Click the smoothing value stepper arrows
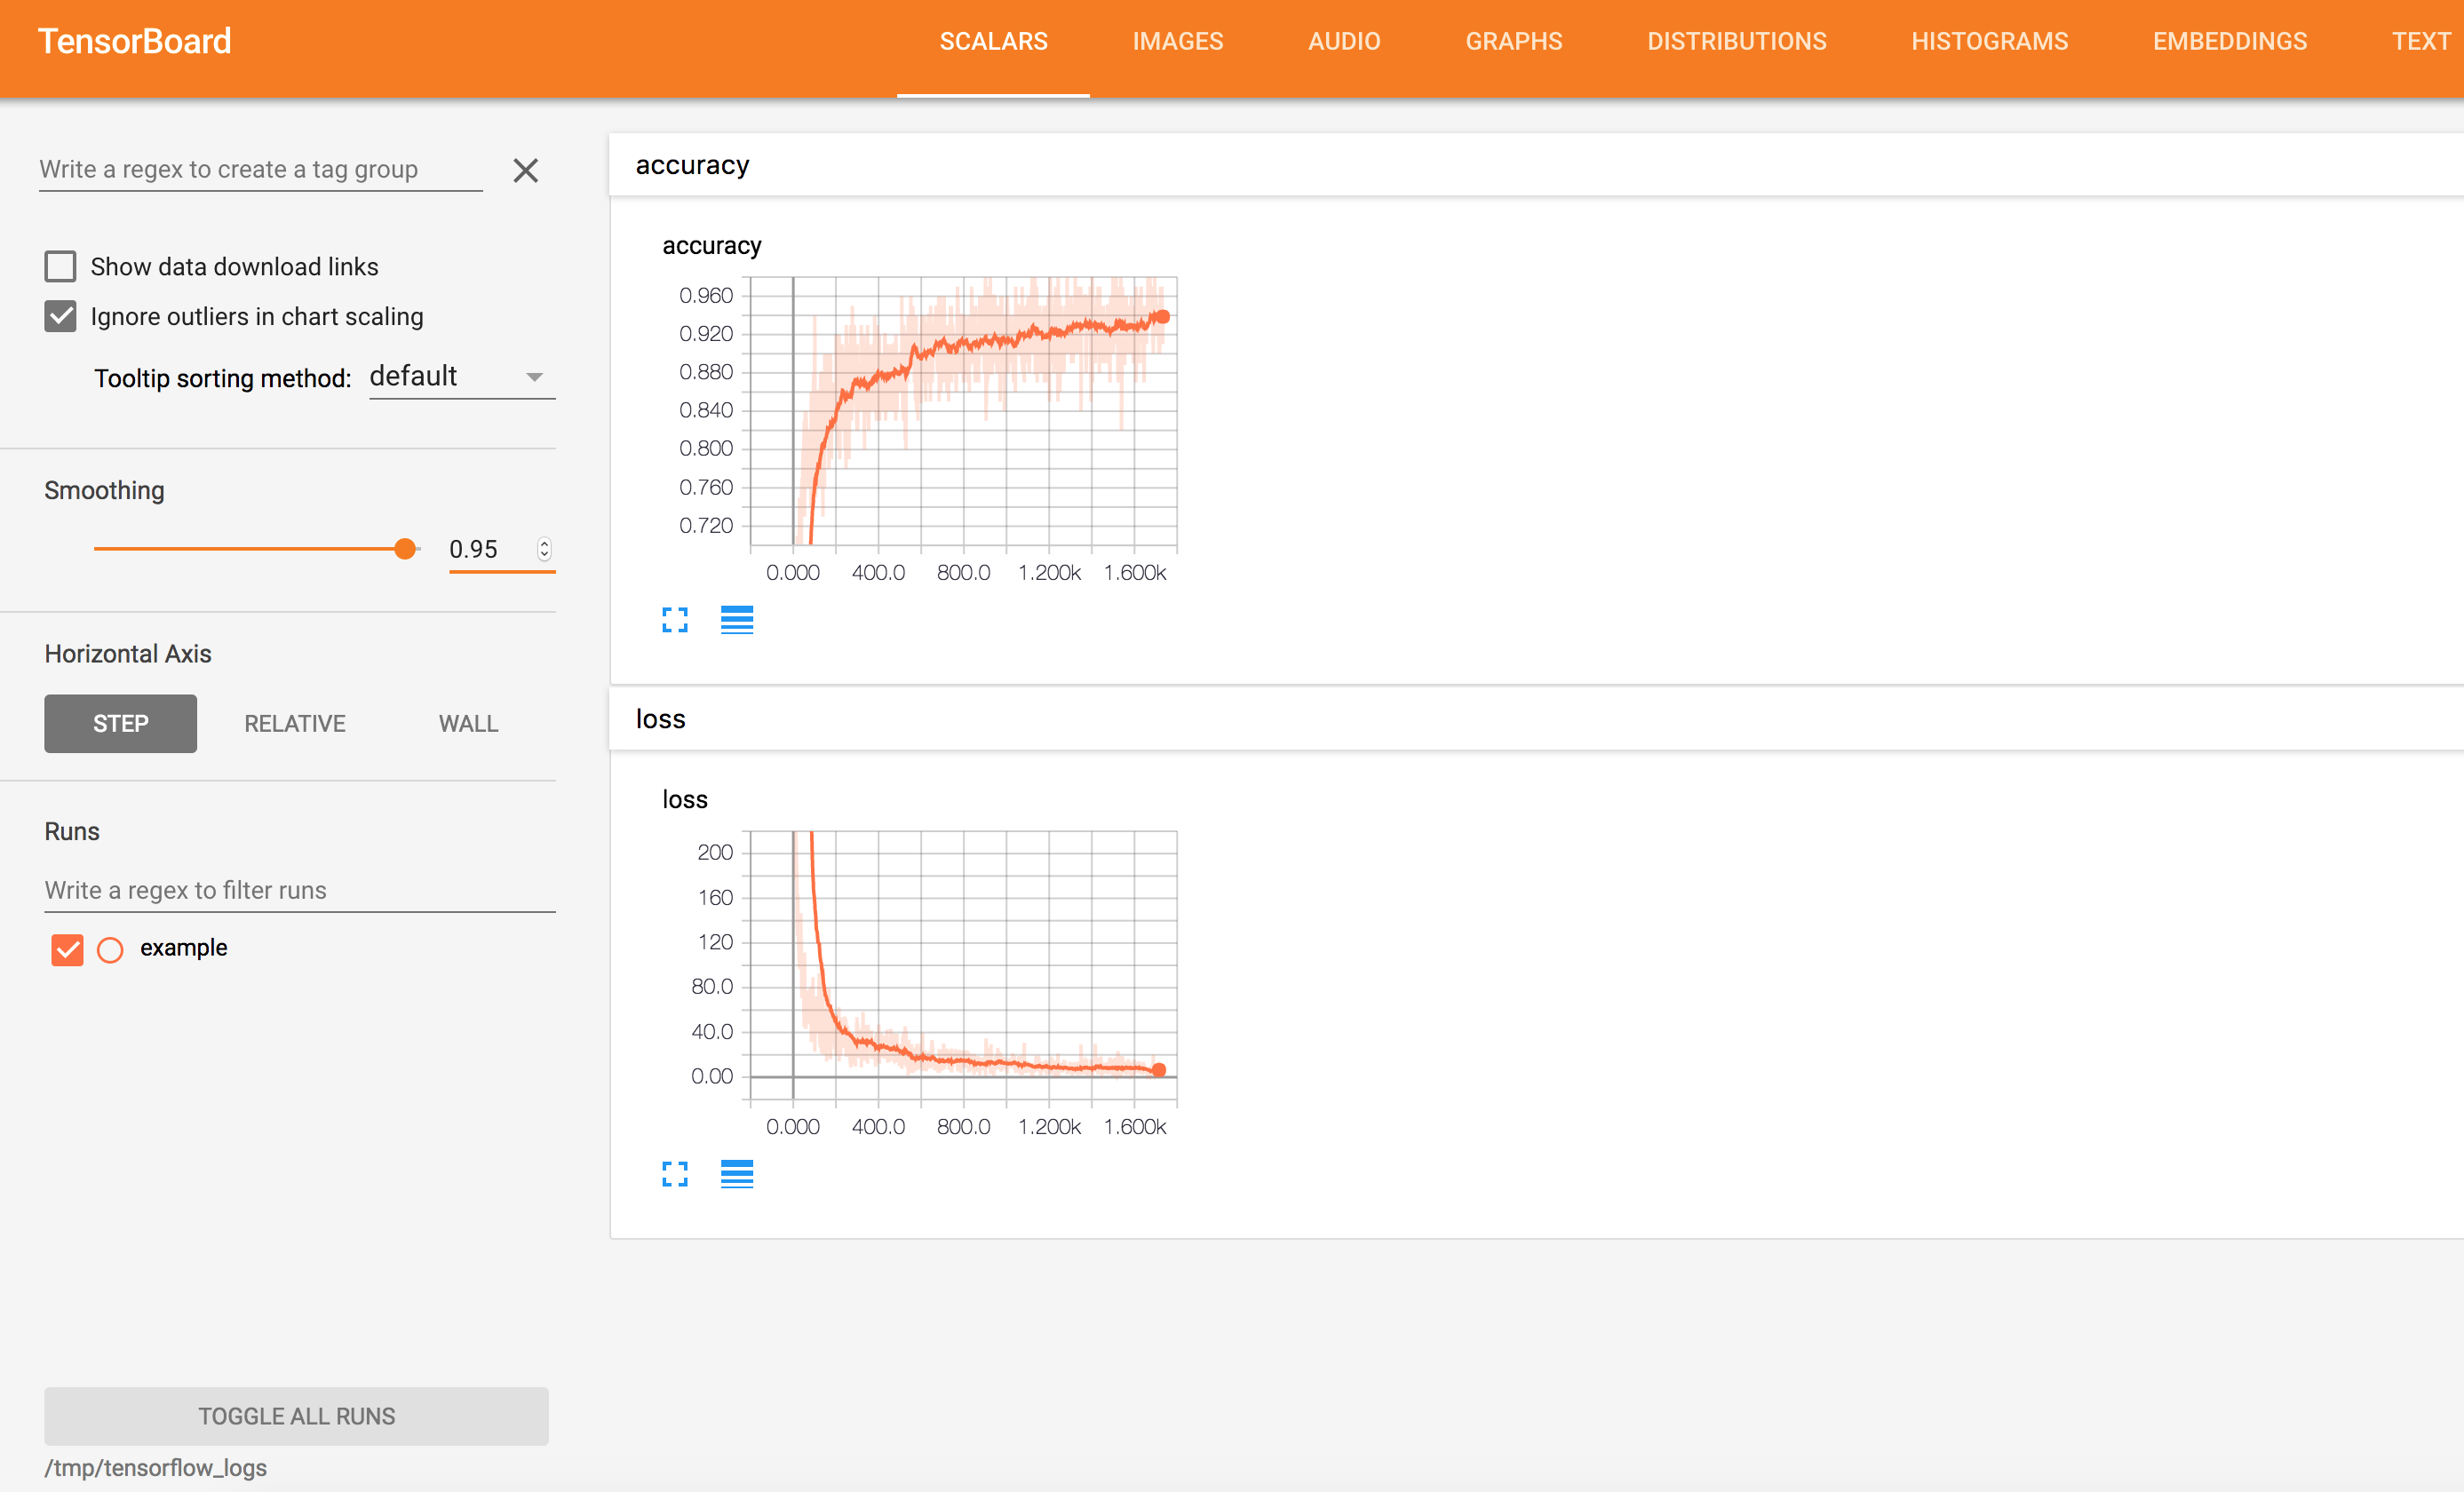 [x=544, y=549]
